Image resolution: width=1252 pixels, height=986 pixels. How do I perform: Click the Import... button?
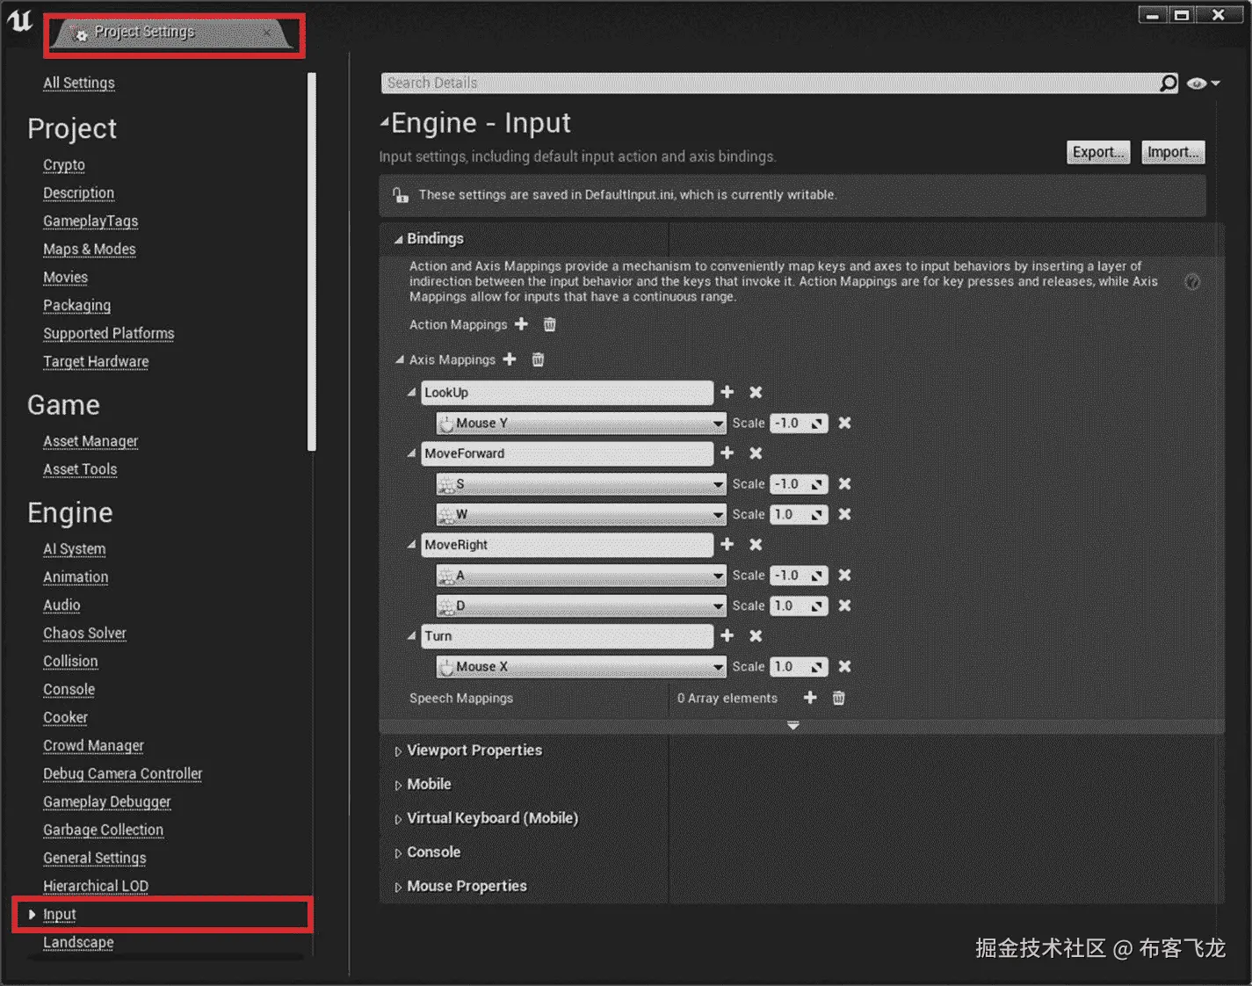[x=1173, y=152]
